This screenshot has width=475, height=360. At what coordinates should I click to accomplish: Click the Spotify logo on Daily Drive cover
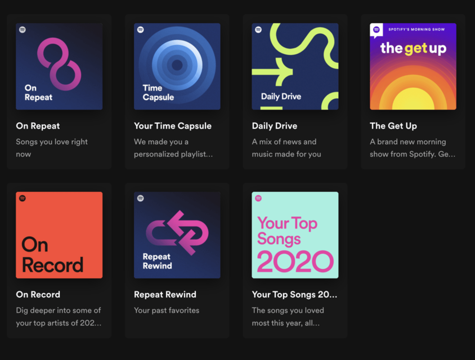click(258, 30)
